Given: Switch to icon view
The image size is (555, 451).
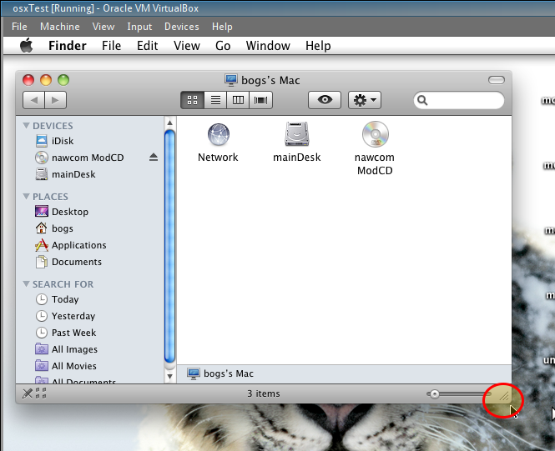Looking at the screenshot, I should pyautogui.click(x=192, y=100).
